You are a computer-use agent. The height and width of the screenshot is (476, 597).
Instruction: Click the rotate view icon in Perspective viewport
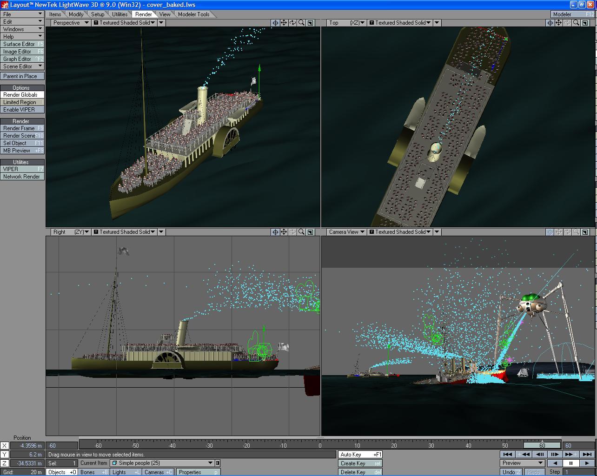(x=293, y=23)
